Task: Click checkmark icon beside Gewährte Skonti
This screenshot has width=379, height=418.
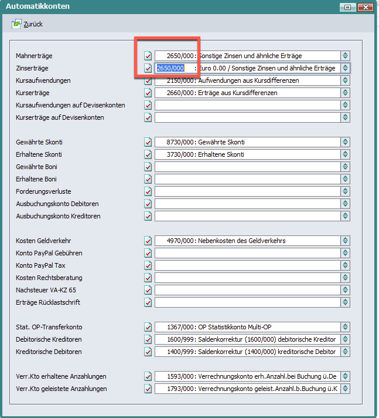Action: point(148,143)
